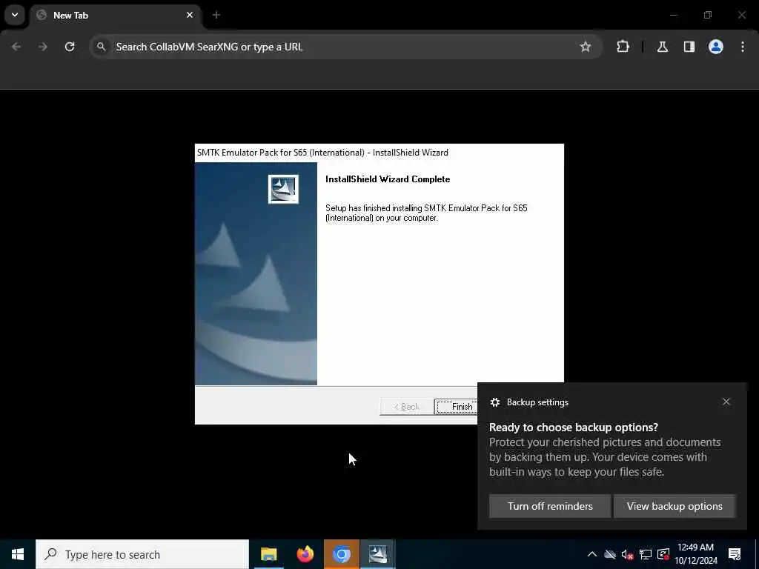Click the Backup settings gear icon

pyautogui.click(x=494, y=402)
